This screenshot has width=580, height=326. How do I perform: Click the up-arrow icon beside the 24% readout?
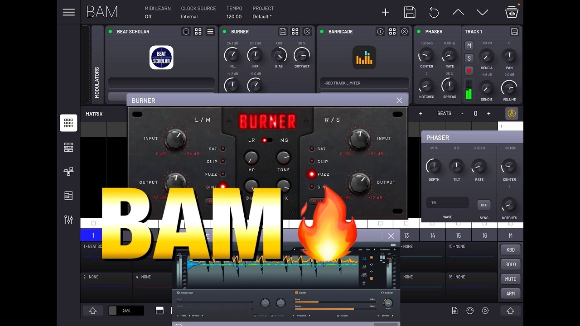coord(93,311)
